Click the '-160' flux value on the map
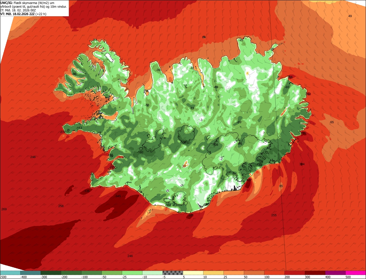366x279 pixels. [140, 152]
